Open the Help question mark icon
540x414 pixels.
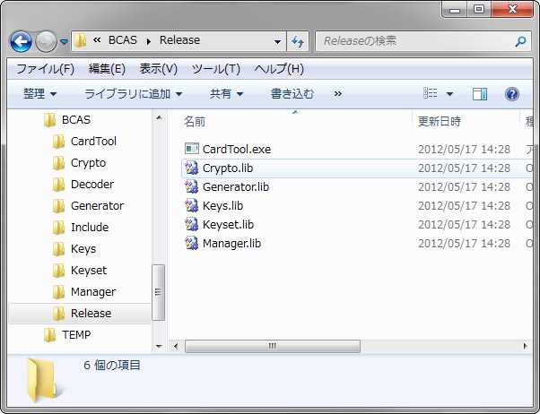(512, 93)
